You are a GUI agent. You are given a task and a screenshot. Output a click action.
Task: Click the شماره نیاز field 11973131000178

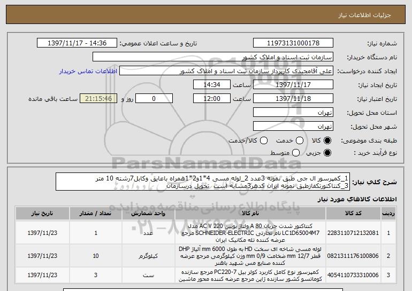(293, 43)
